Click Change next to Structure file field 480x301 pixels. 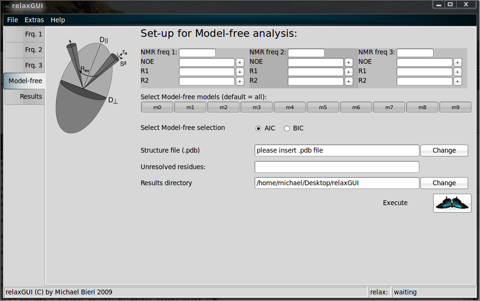pyautogui.click(x=444, y=150)
